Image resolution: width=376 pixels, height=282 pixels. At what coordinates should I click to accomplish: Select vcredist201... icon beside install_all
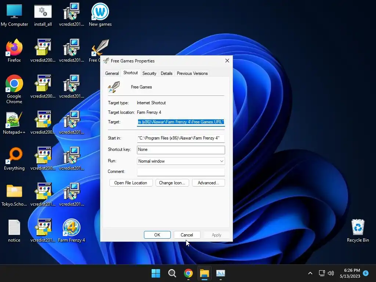72,15
